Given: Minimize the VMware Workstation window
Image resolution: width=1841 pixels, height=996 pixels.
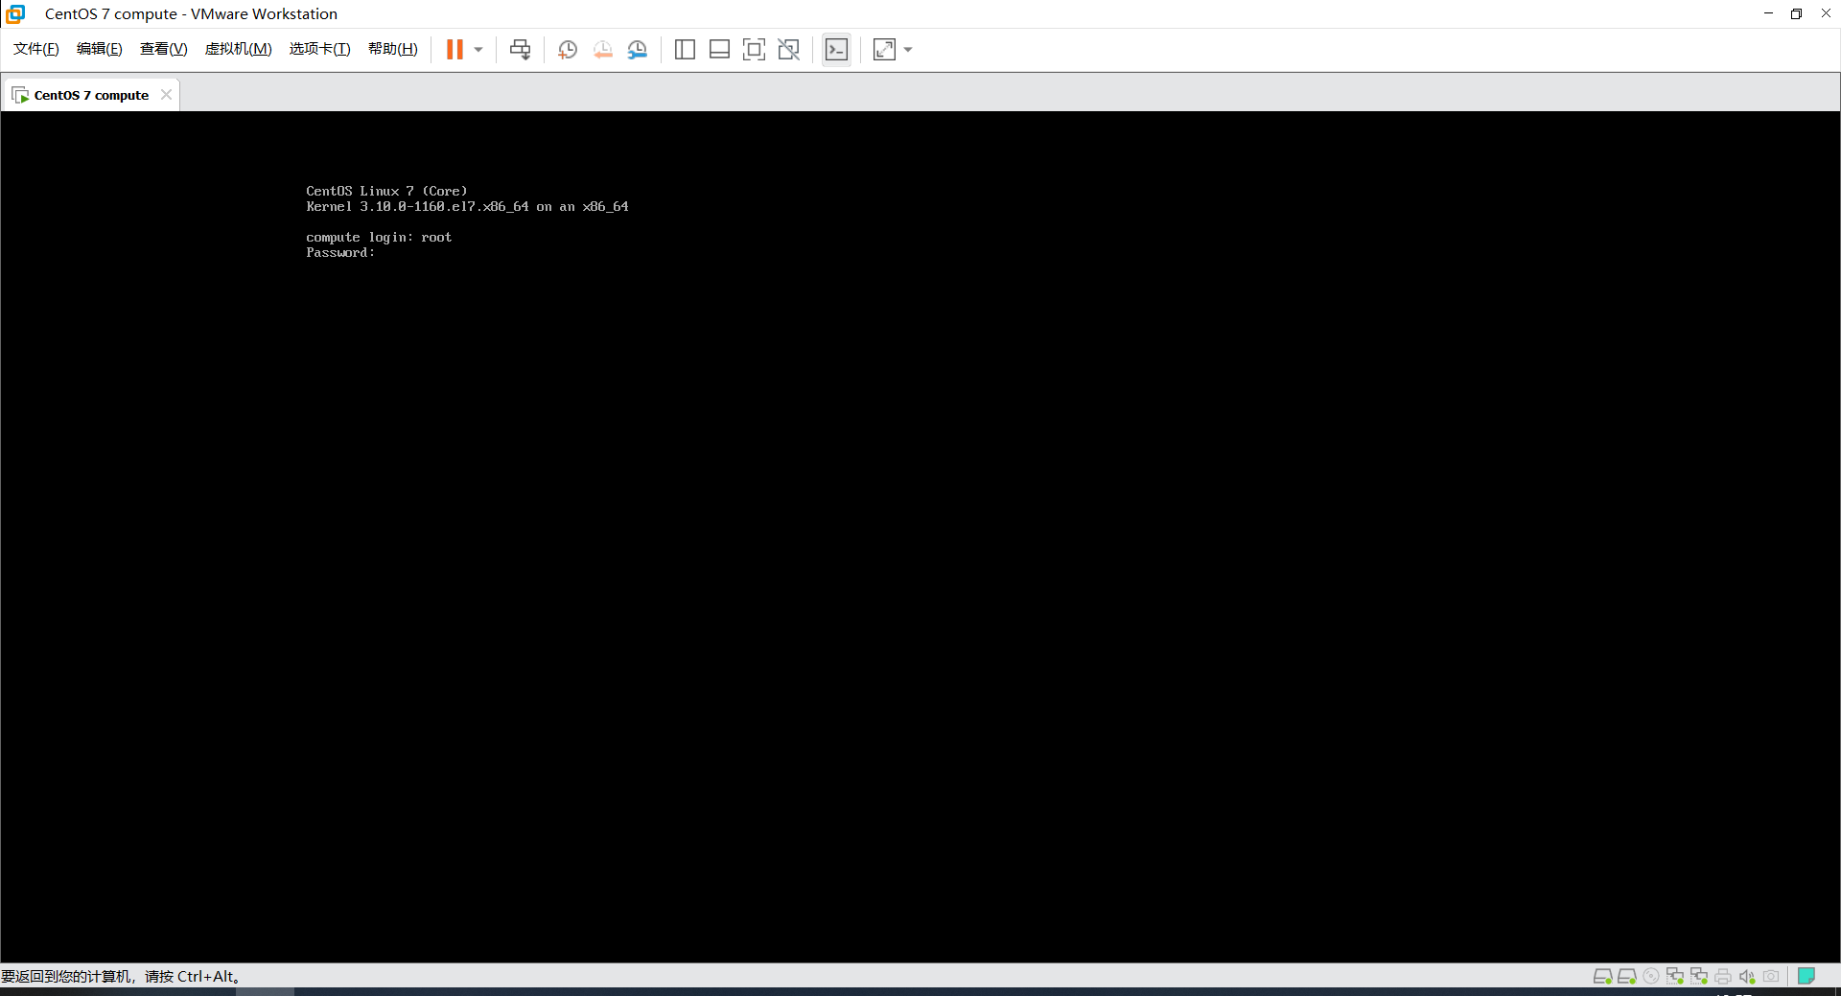Looking at the screenshot, I should (x=1768, y=13).
